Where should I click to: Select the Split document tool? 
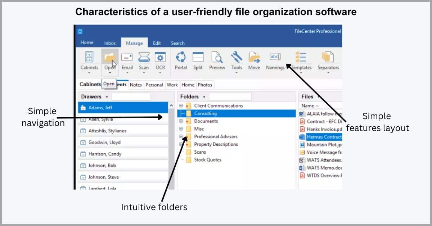click(x=198, y=58)
